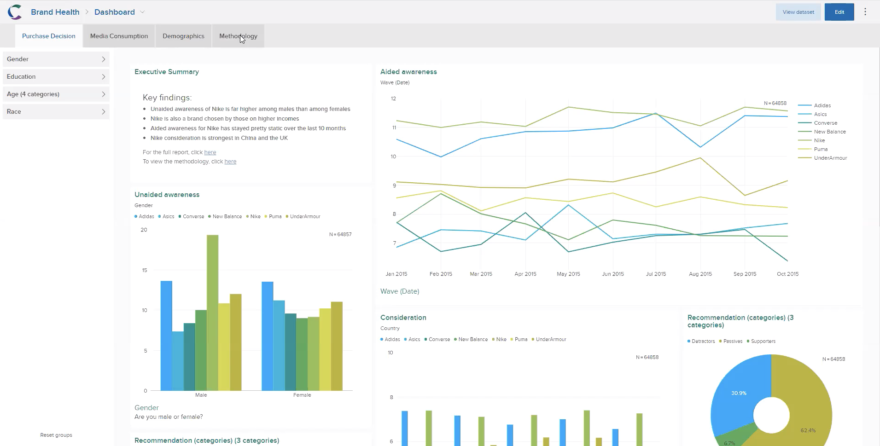Select the Demographics tab

[x=183, y=36]
